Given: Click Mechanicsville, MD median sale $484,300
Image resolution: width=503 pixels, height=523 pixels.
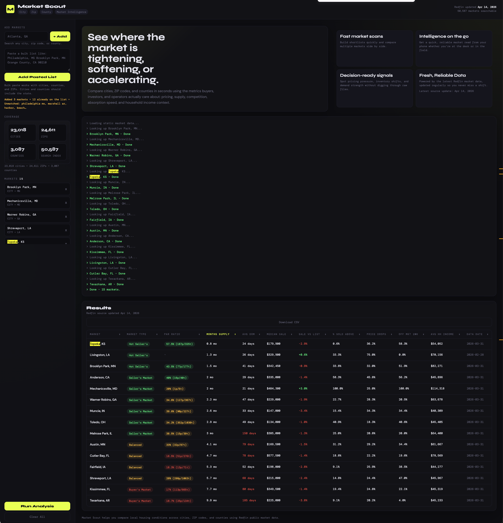Looking at the screenshot, I should [x=274, y=388].
